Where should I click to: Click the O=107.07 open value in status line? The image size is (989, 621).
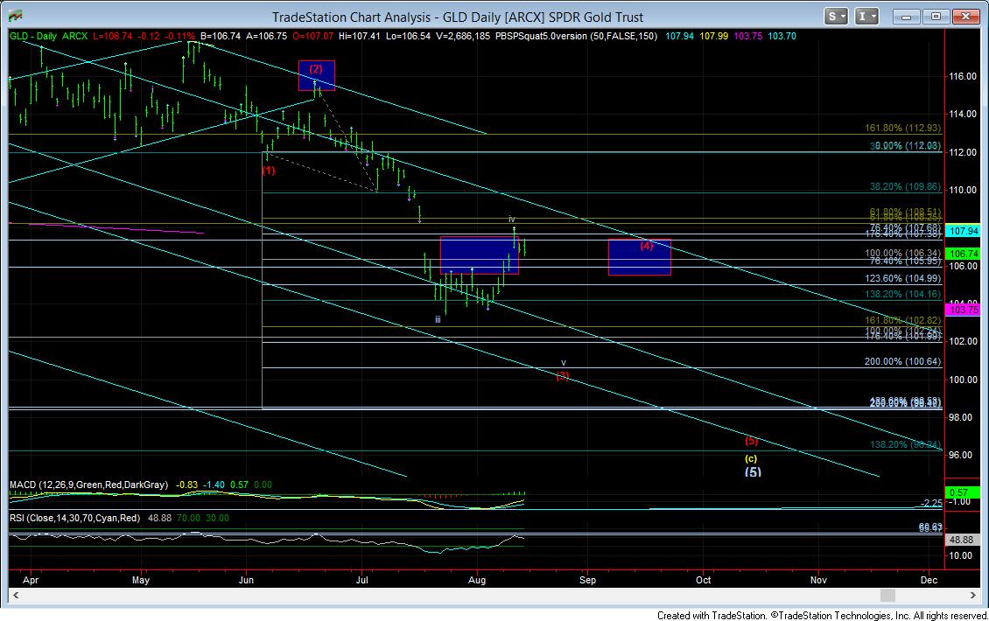click(312, 37)
